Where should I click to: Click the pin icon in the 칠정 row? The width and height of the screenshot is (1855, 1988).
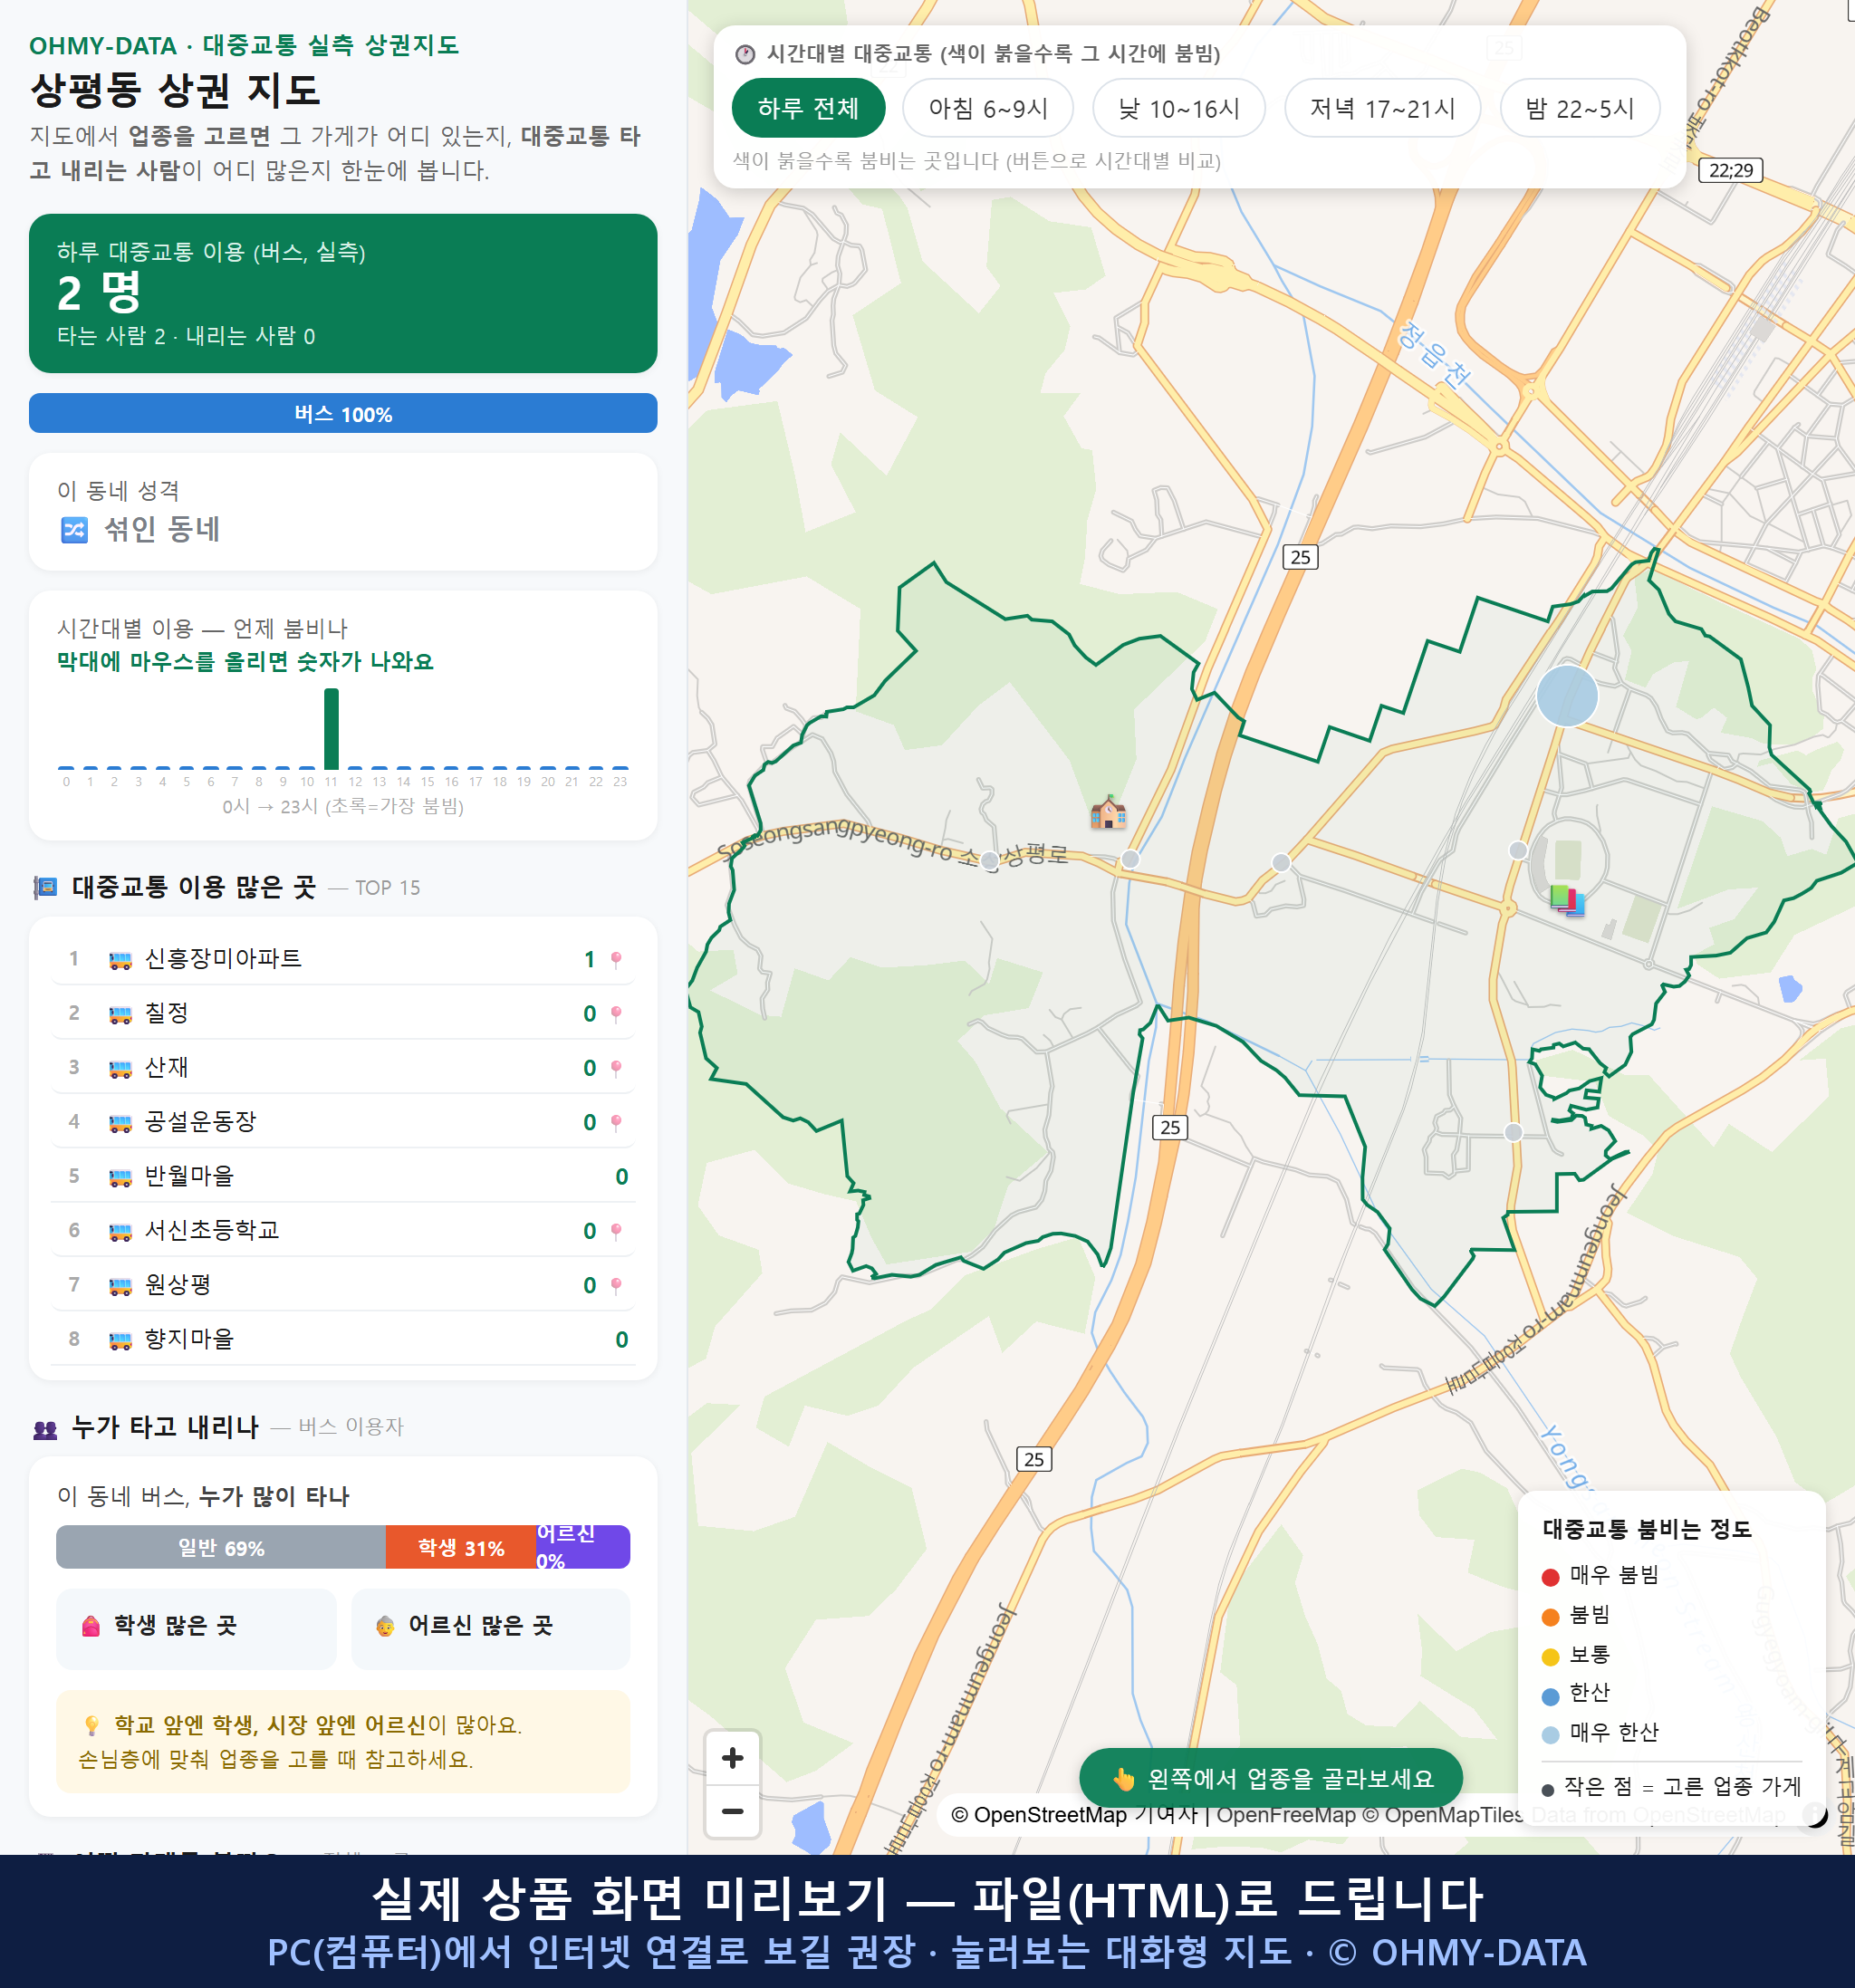point(616,1014)
